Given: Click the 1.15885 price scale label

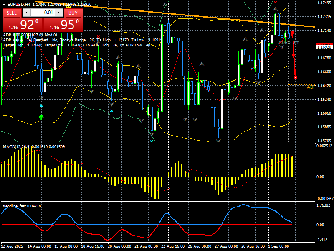Looking at the screenshot, I should point(324,127).
